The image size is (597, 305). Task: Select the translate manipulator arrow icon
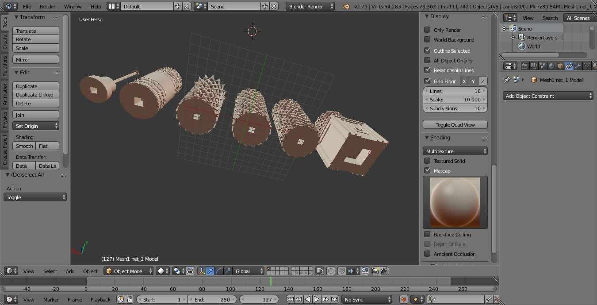[x=210, y=271]
